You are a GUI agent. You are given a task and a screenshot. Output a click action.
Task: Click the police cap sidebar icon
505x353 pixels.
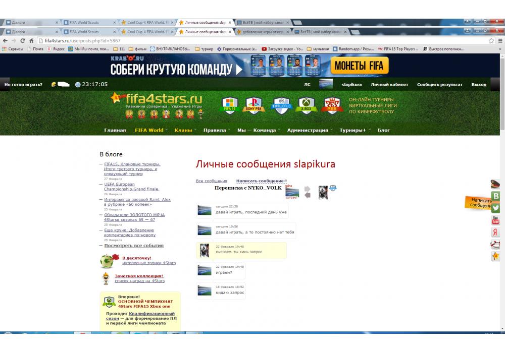pos(495,184)
